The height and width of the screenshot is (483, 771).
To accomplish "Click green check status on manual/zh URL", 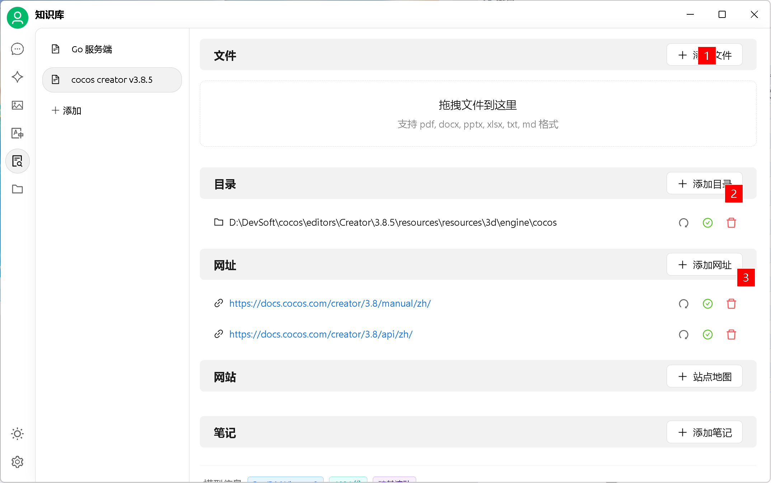I will 707,304.
